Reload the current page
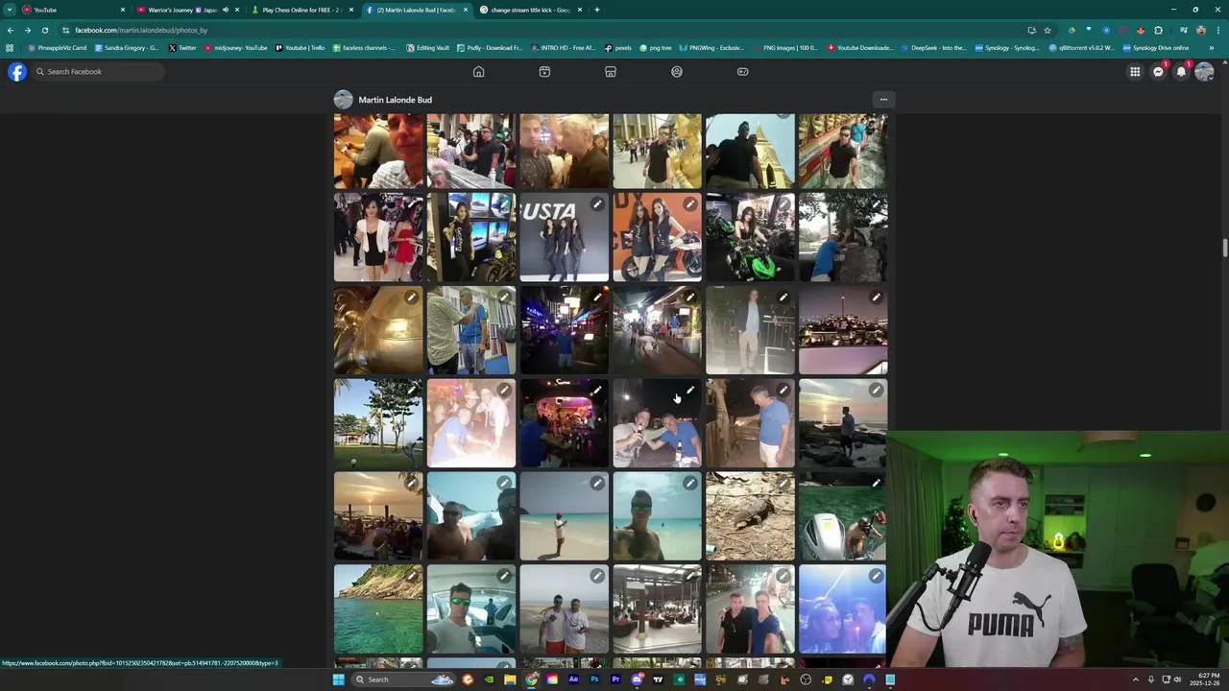 point(44,30)
